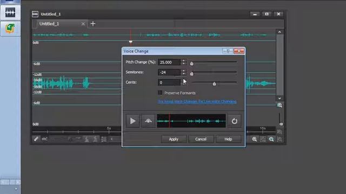Apply the voice change effect
346x194 pixels.
[174, 139]
